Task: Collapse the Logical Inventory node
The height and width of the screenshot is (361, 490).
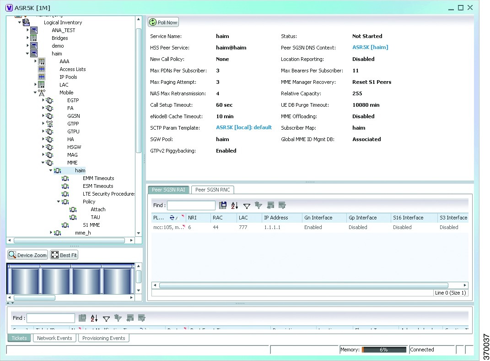Action: coord(20,22)
